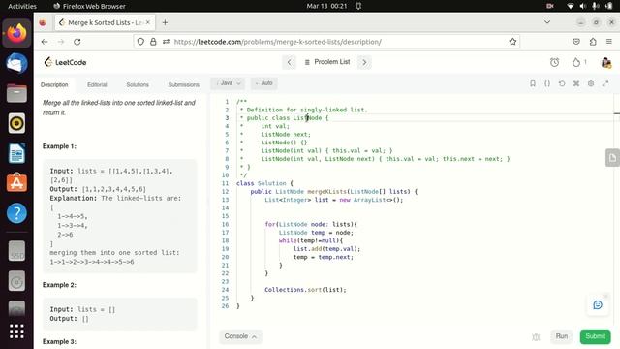Run the code

coord(562,336)
